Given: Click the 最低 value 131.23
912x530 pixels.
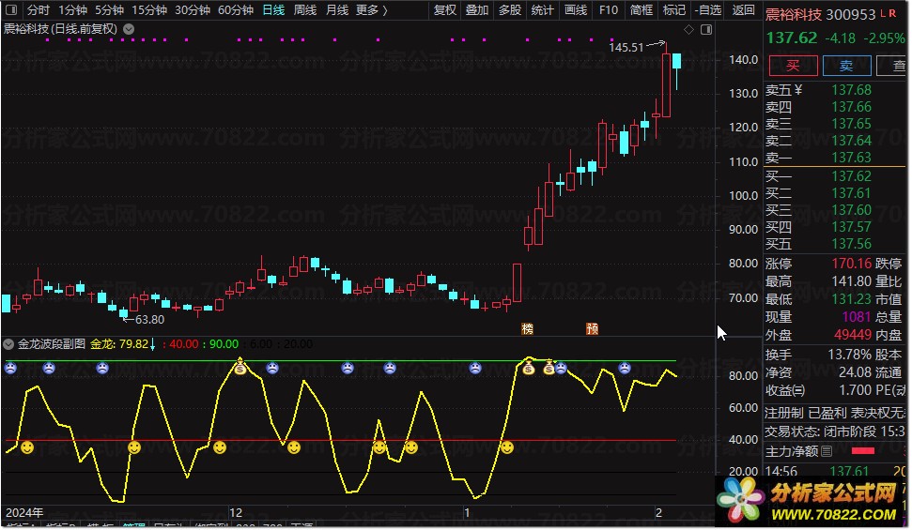Looking at the screenshot, I should 852,298.
